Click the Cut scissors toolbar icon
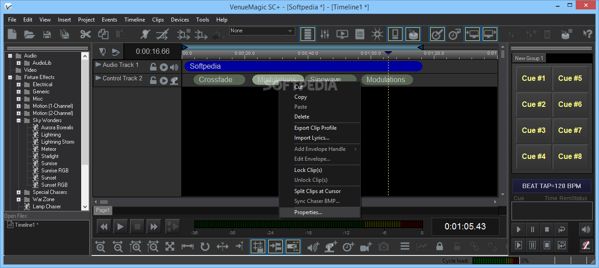The image size is (599, 268). (86, 34)
